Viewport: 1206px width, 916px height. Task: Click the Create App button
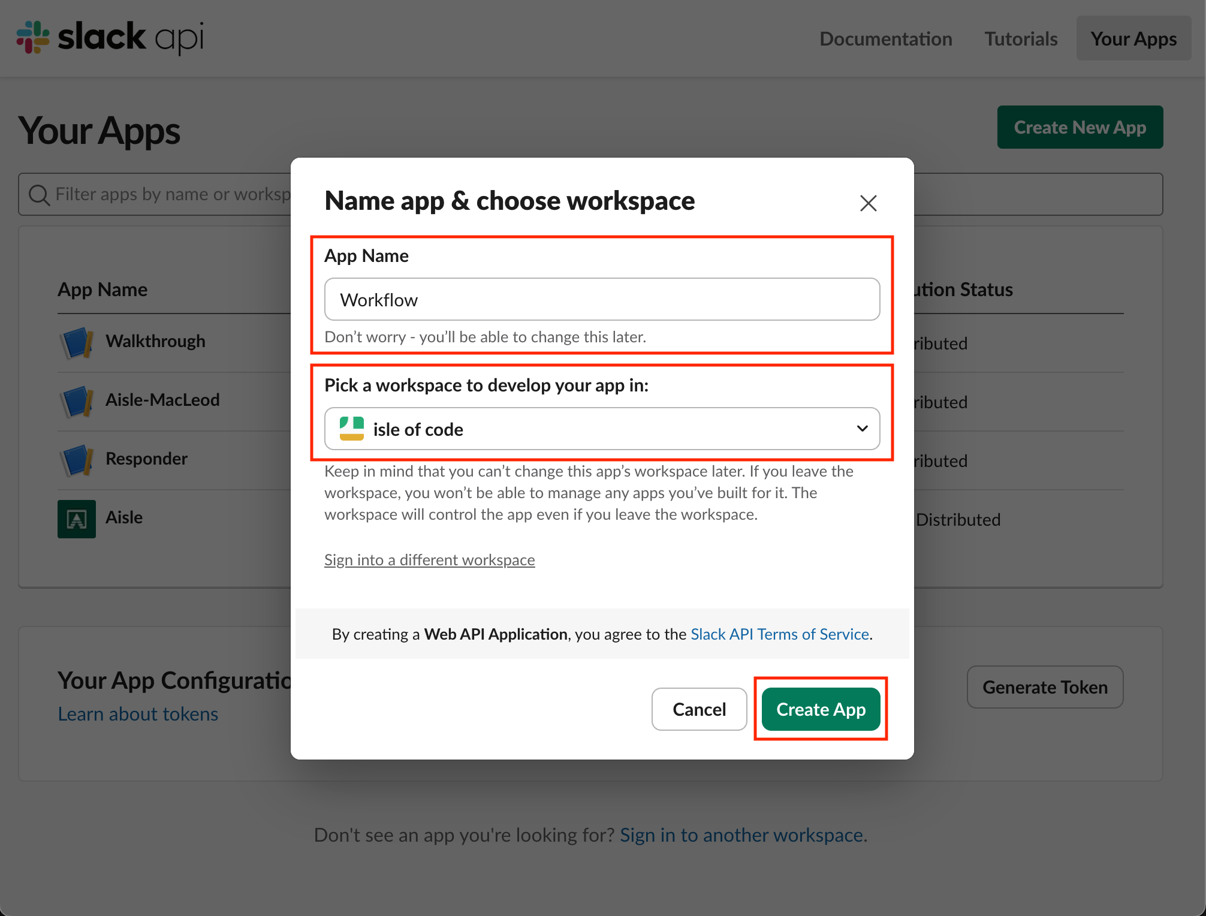click(x=821, y=709)
